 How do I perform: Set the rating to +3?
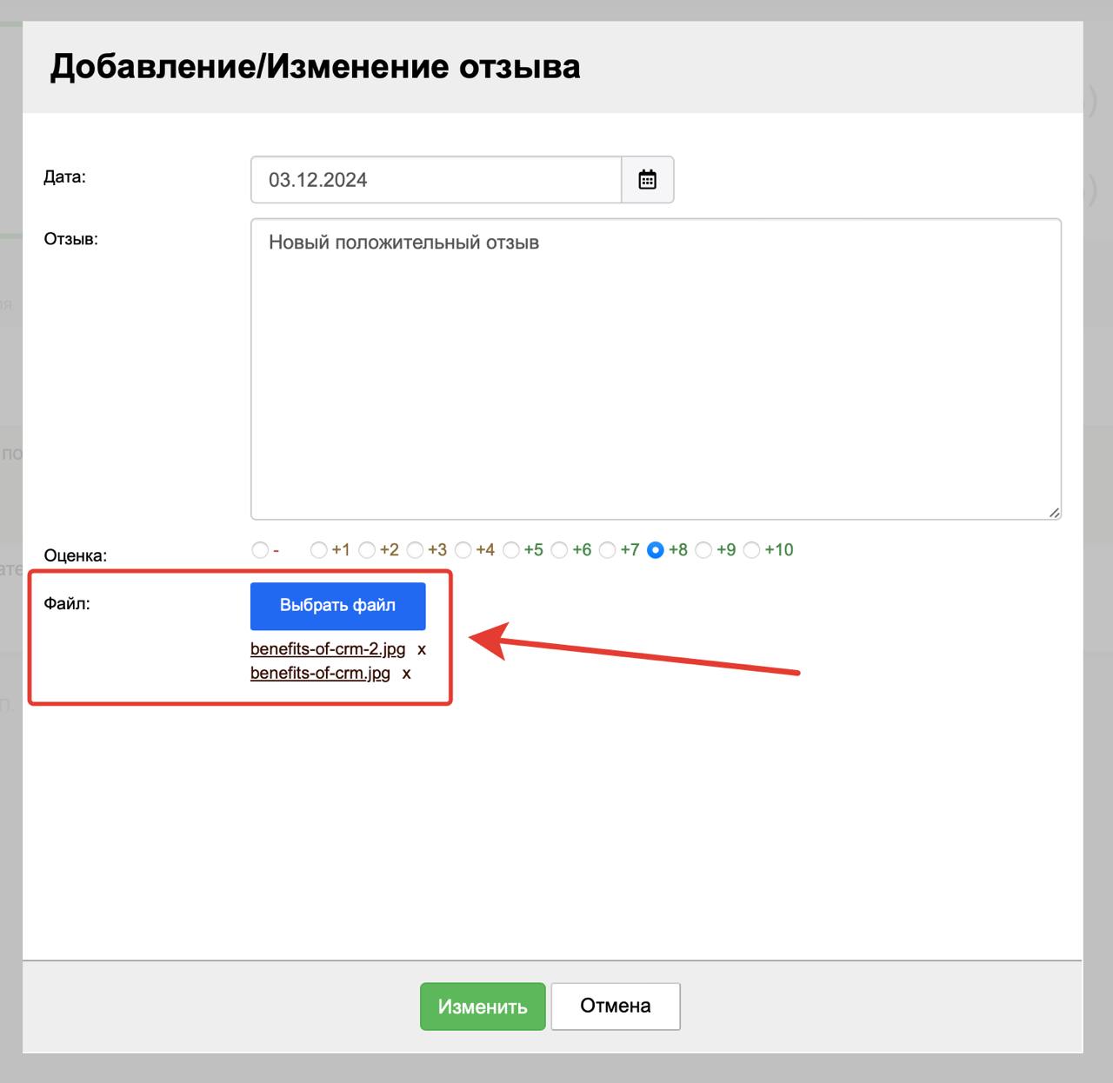click(416, 550)
